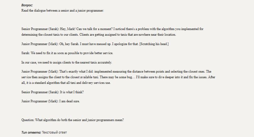Viewport: 254px width, 137px height.
Task: Click the 'Вопрос:' heading label
Action: tap(27, 5)
